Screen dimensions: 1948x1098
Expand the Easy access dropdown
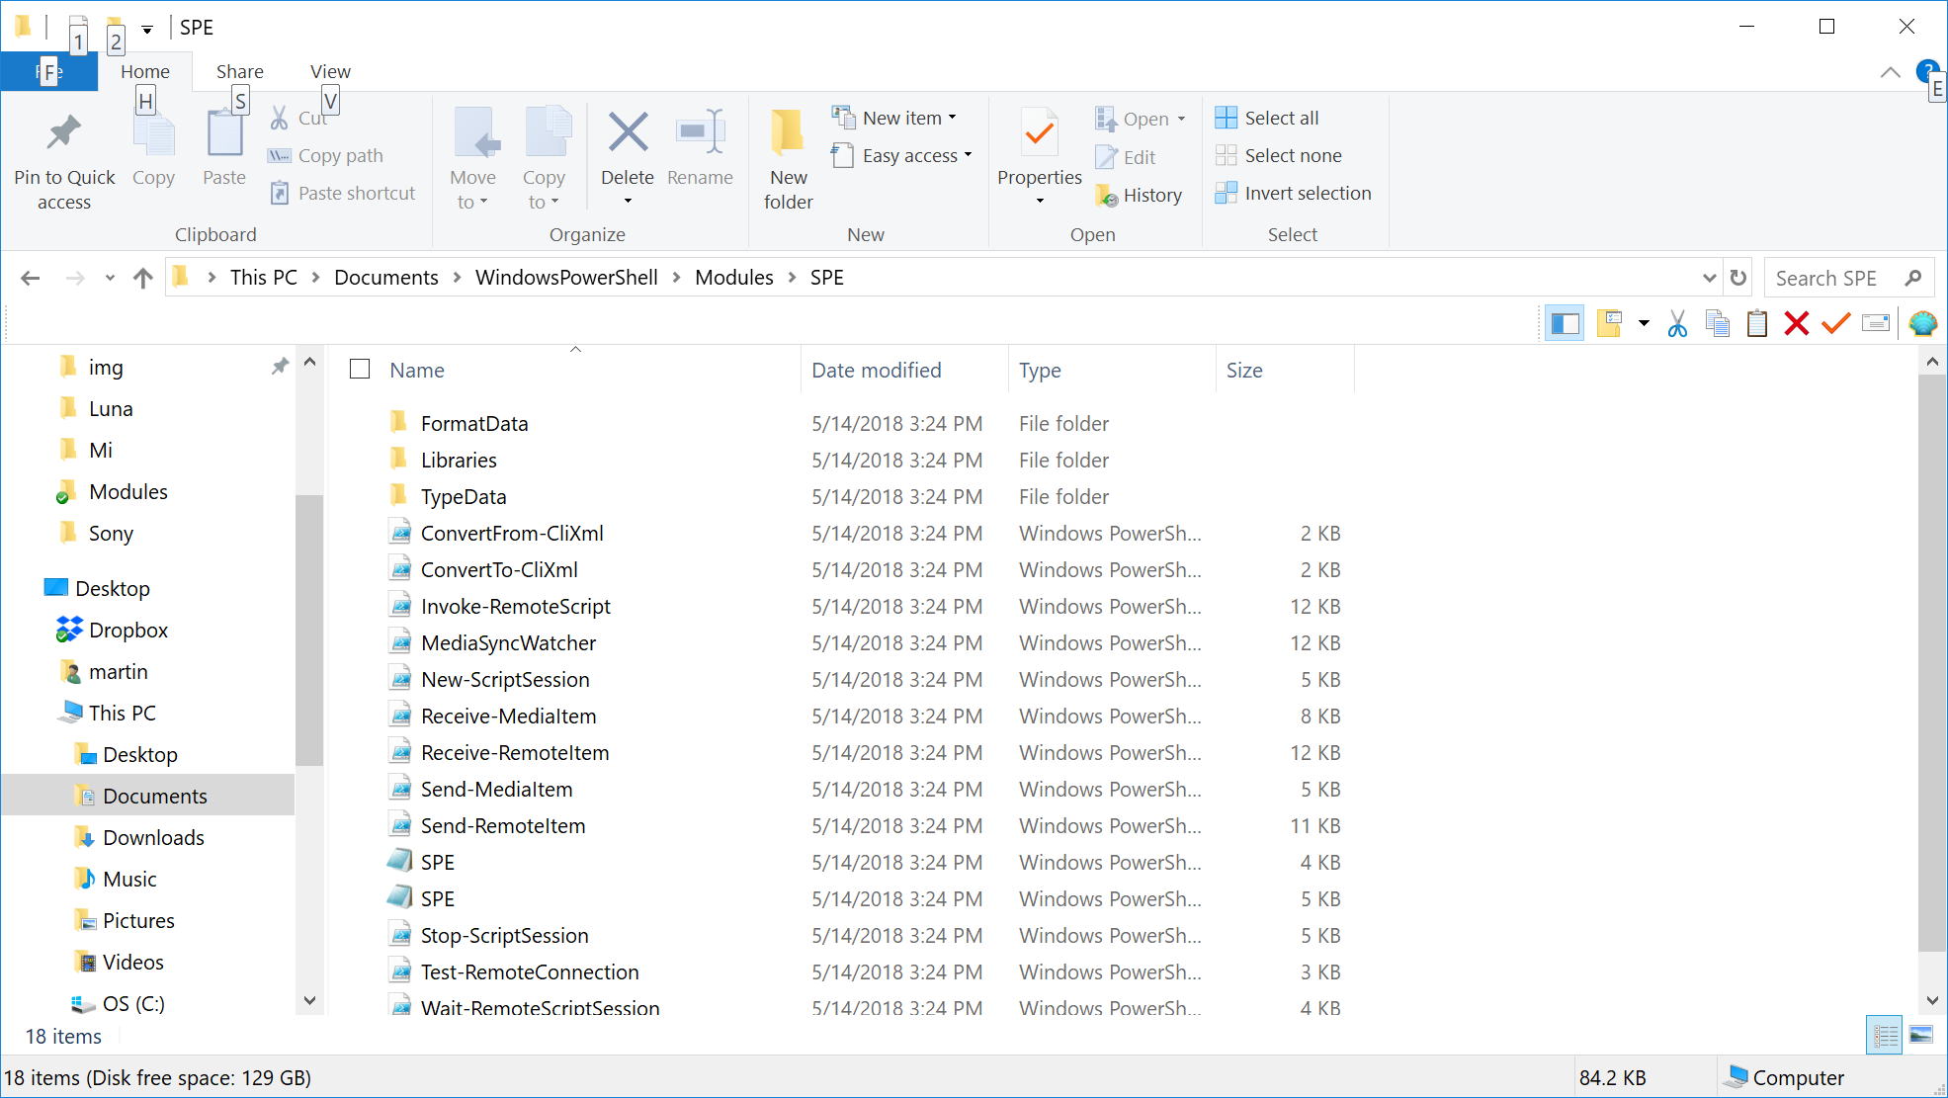pyautogui.click(x=915, y=155)
